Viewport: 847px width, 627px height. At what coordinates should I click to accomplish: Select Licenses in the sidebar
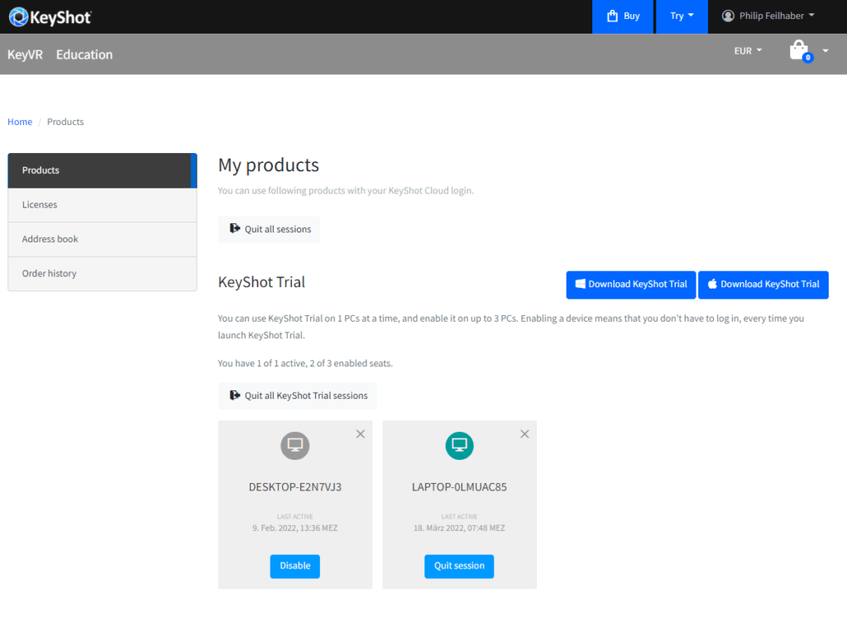[x=102, y=205]
